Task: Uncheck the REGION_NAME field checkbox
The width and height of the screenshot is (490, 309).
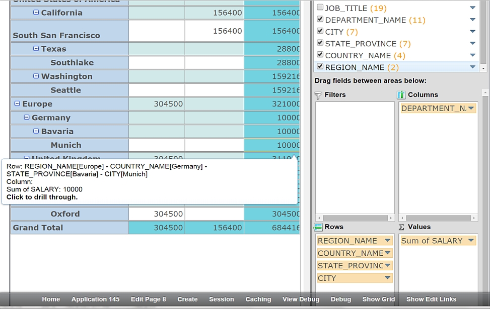Action: (x=320, y=66)
